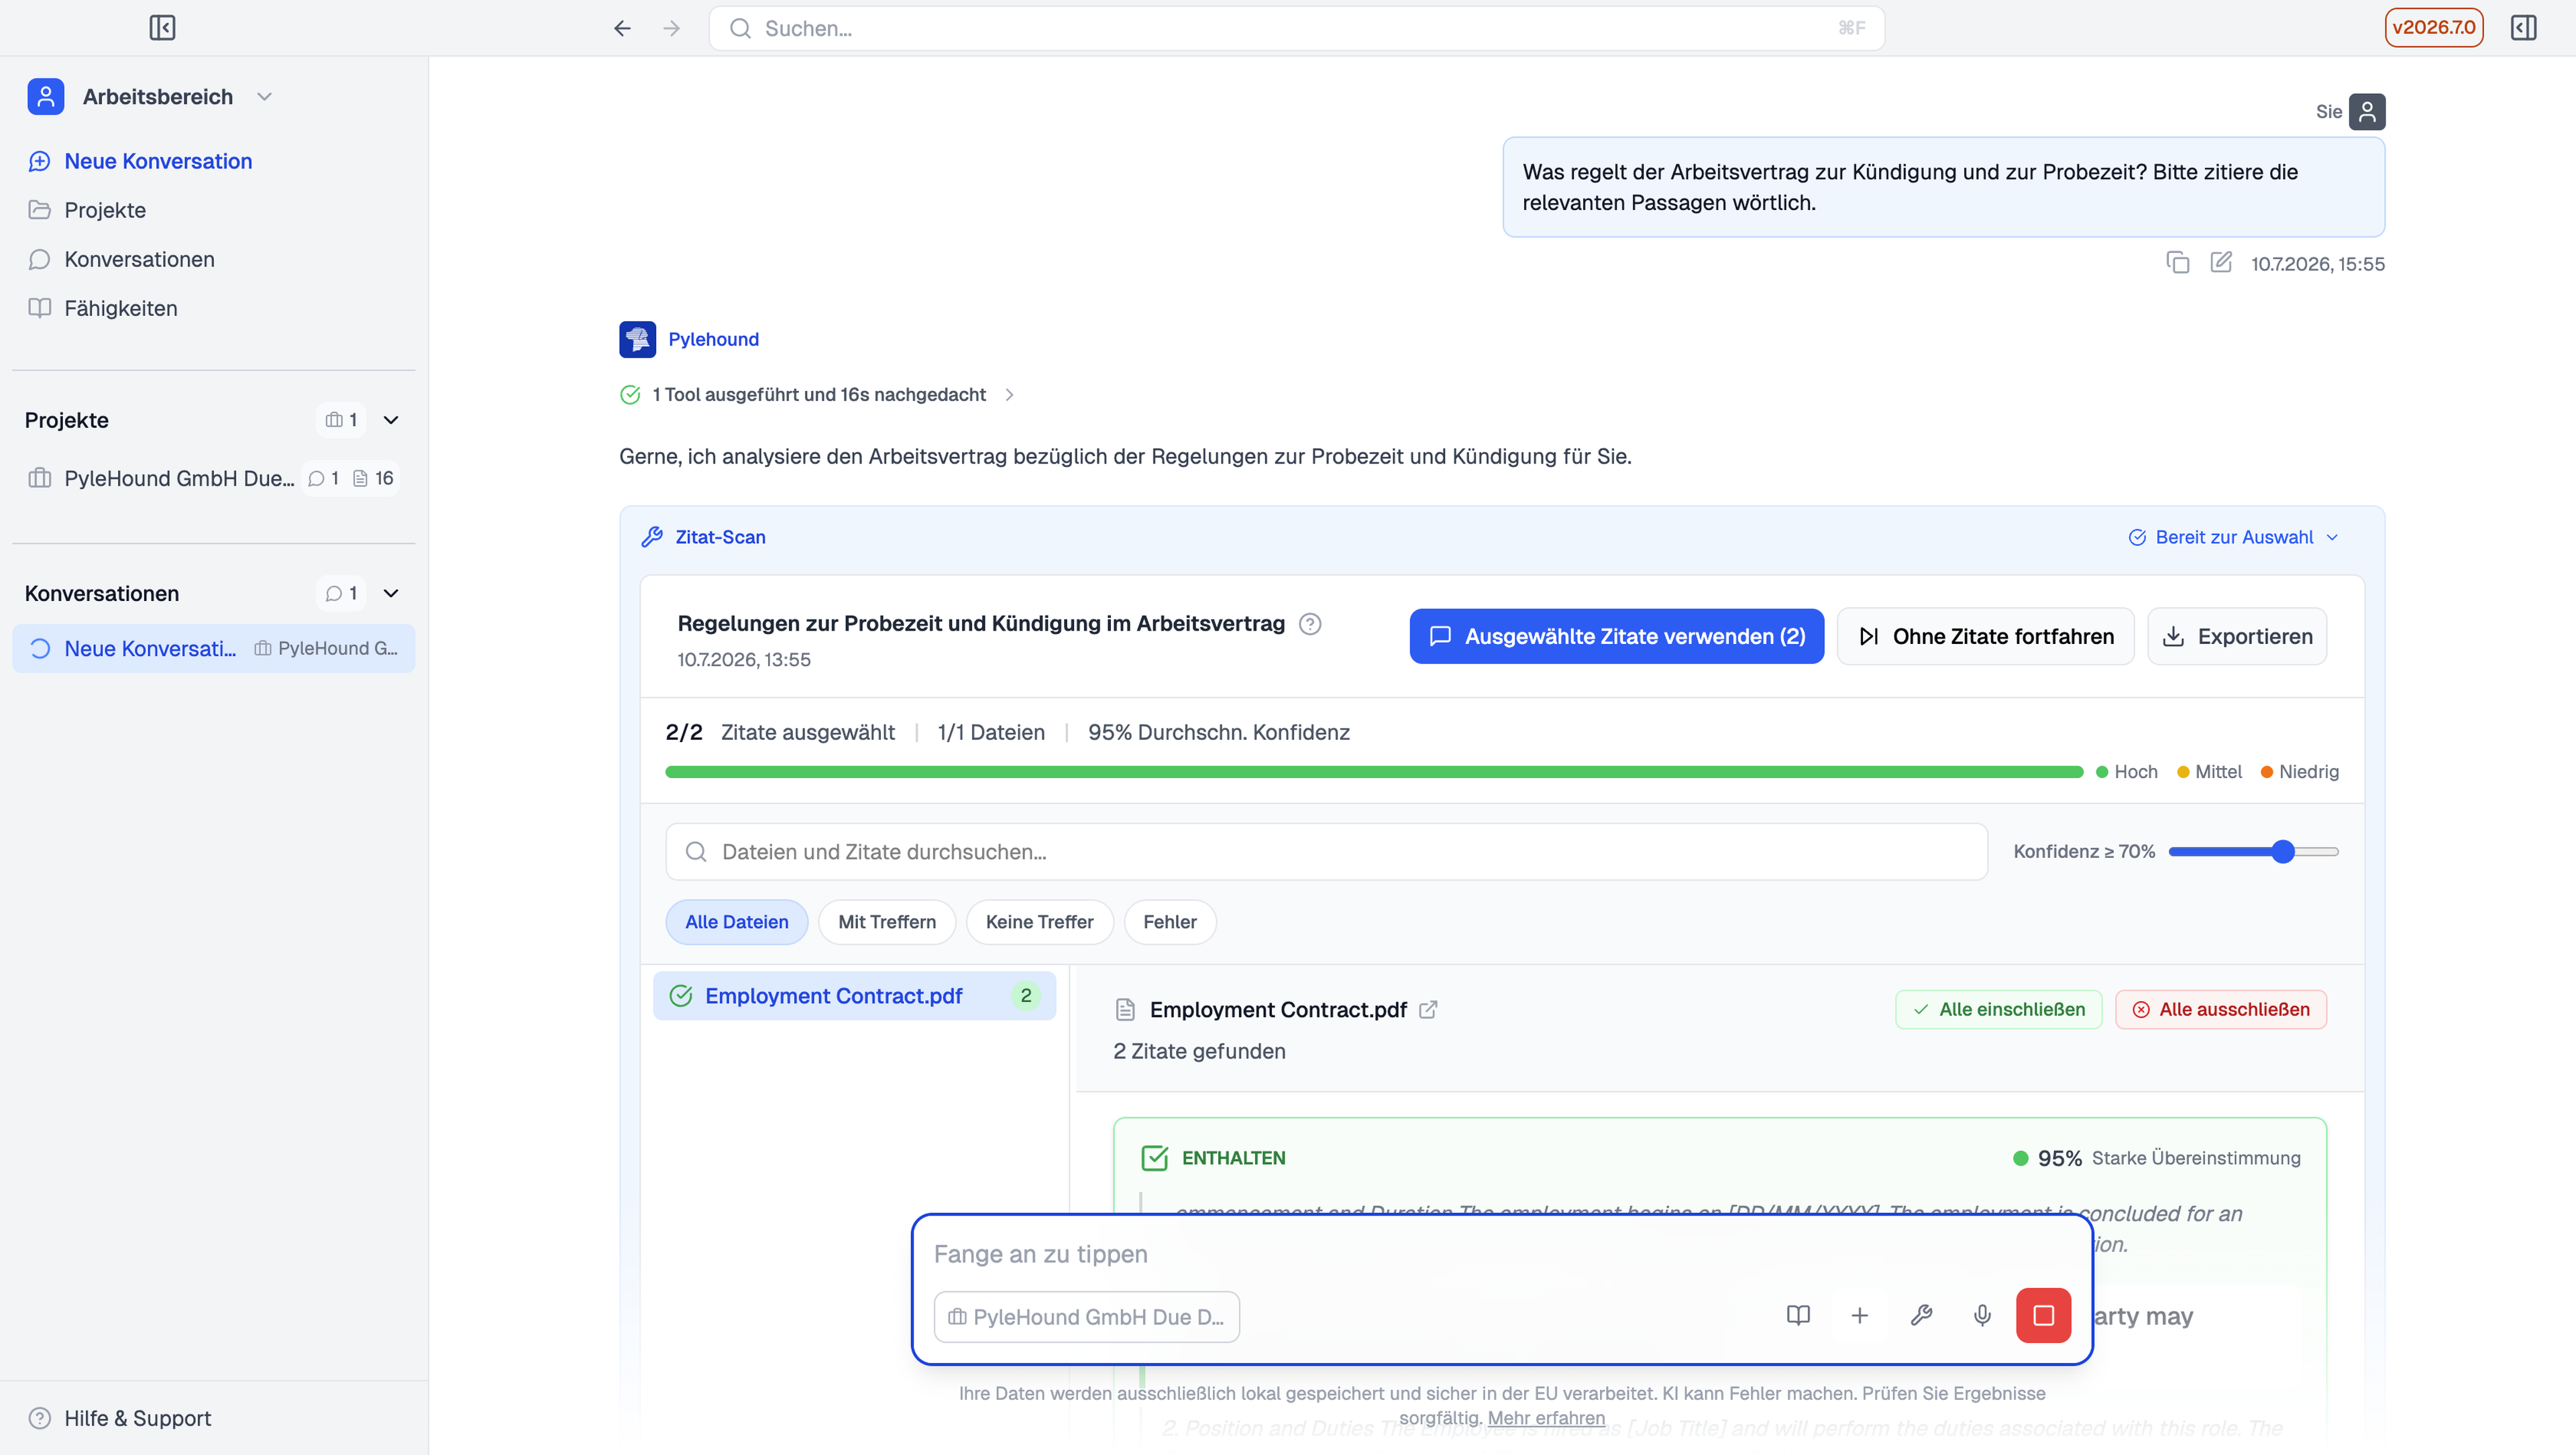Copy the user message
This screenshot has height=1455, width=2576.
click(x=2177, y=263)
